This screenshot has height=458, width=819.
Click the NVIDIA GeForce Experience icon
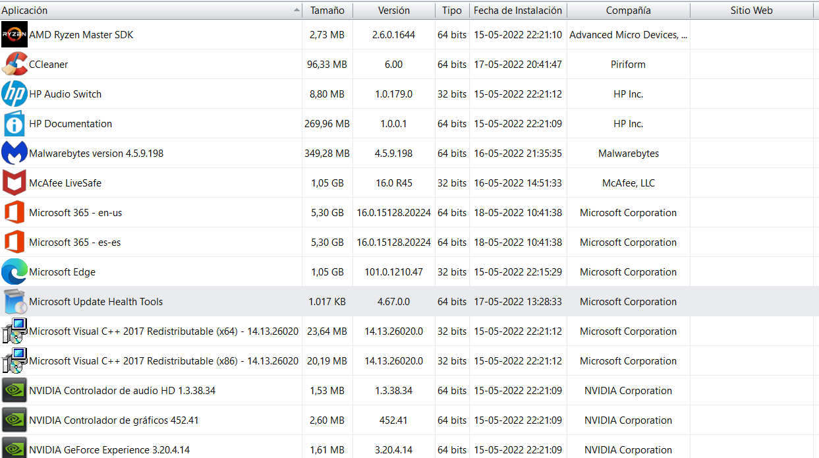tap(14, 448)
